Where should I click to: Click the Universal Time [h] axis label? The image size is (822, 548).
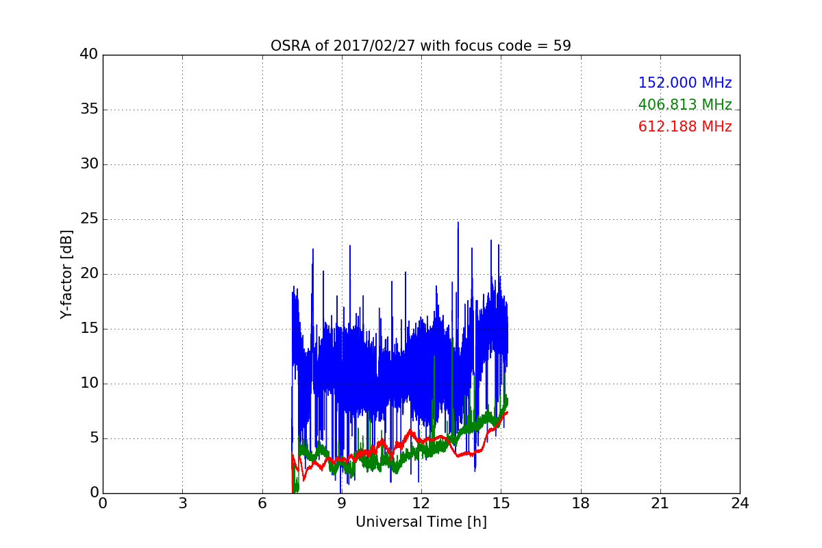point(421,522)
